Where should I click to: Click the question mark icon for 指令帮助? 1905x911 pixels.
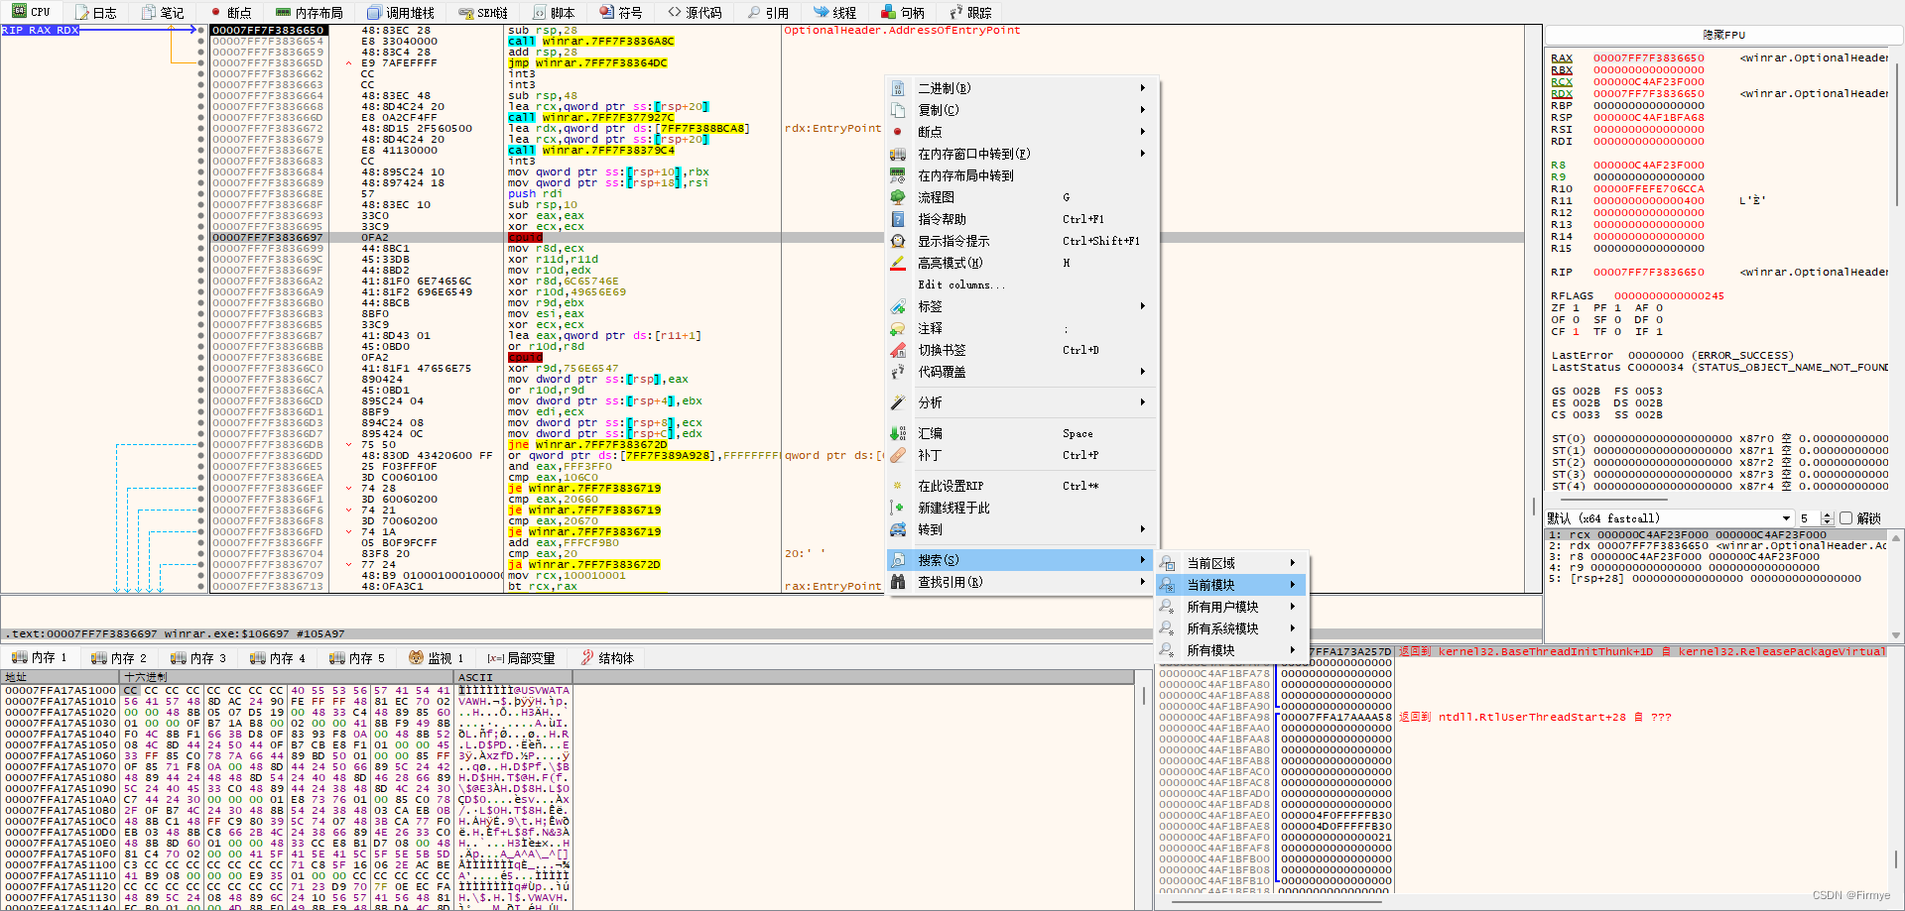898,219
